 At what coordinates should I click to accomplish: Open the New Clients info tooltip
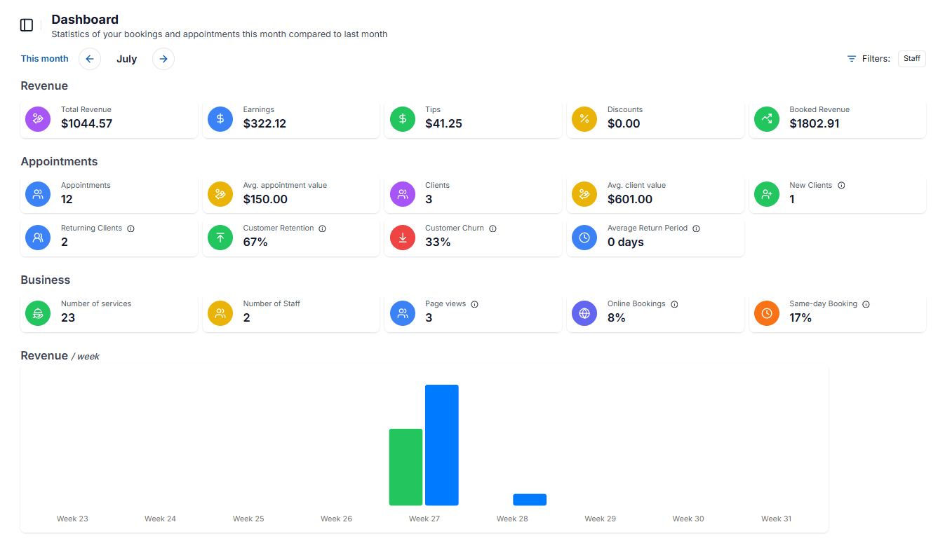pyautogui.click(x=841, y=185)
